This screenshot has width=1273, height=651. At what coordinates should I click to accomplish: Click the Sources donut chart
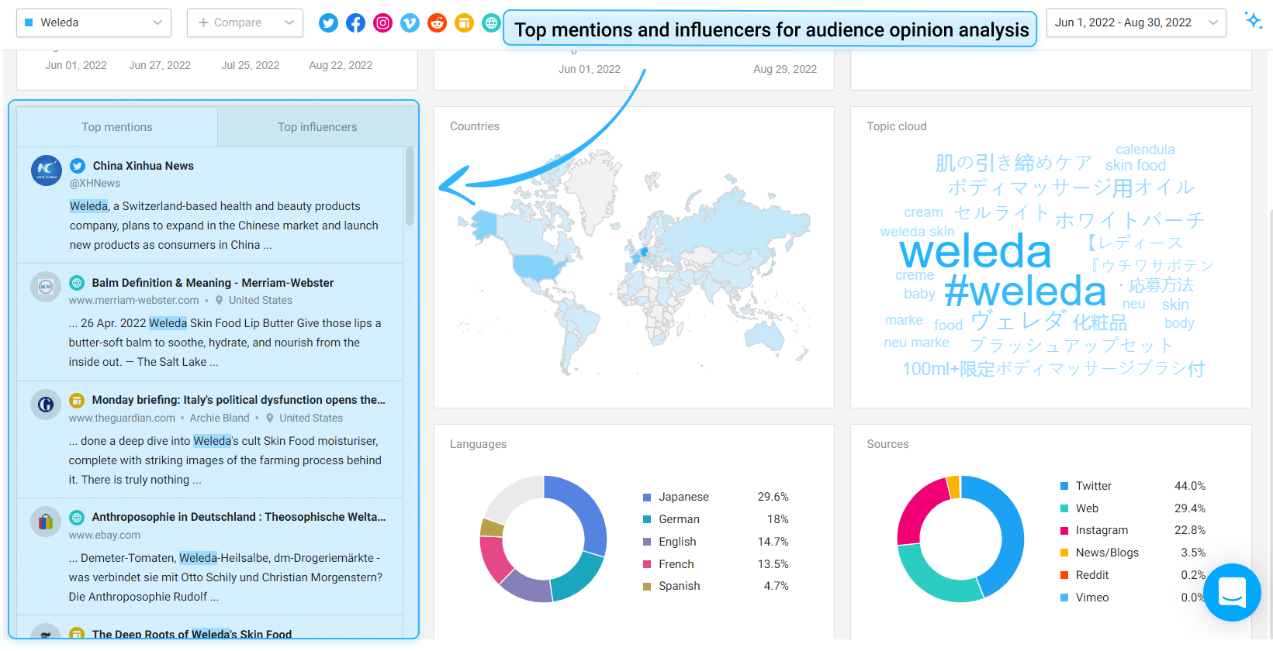[960, 539]
